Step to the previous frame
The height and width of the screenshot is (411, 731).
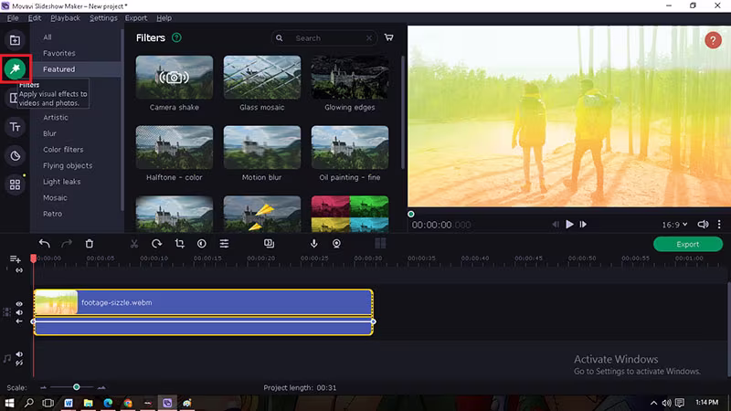point(556,224)
